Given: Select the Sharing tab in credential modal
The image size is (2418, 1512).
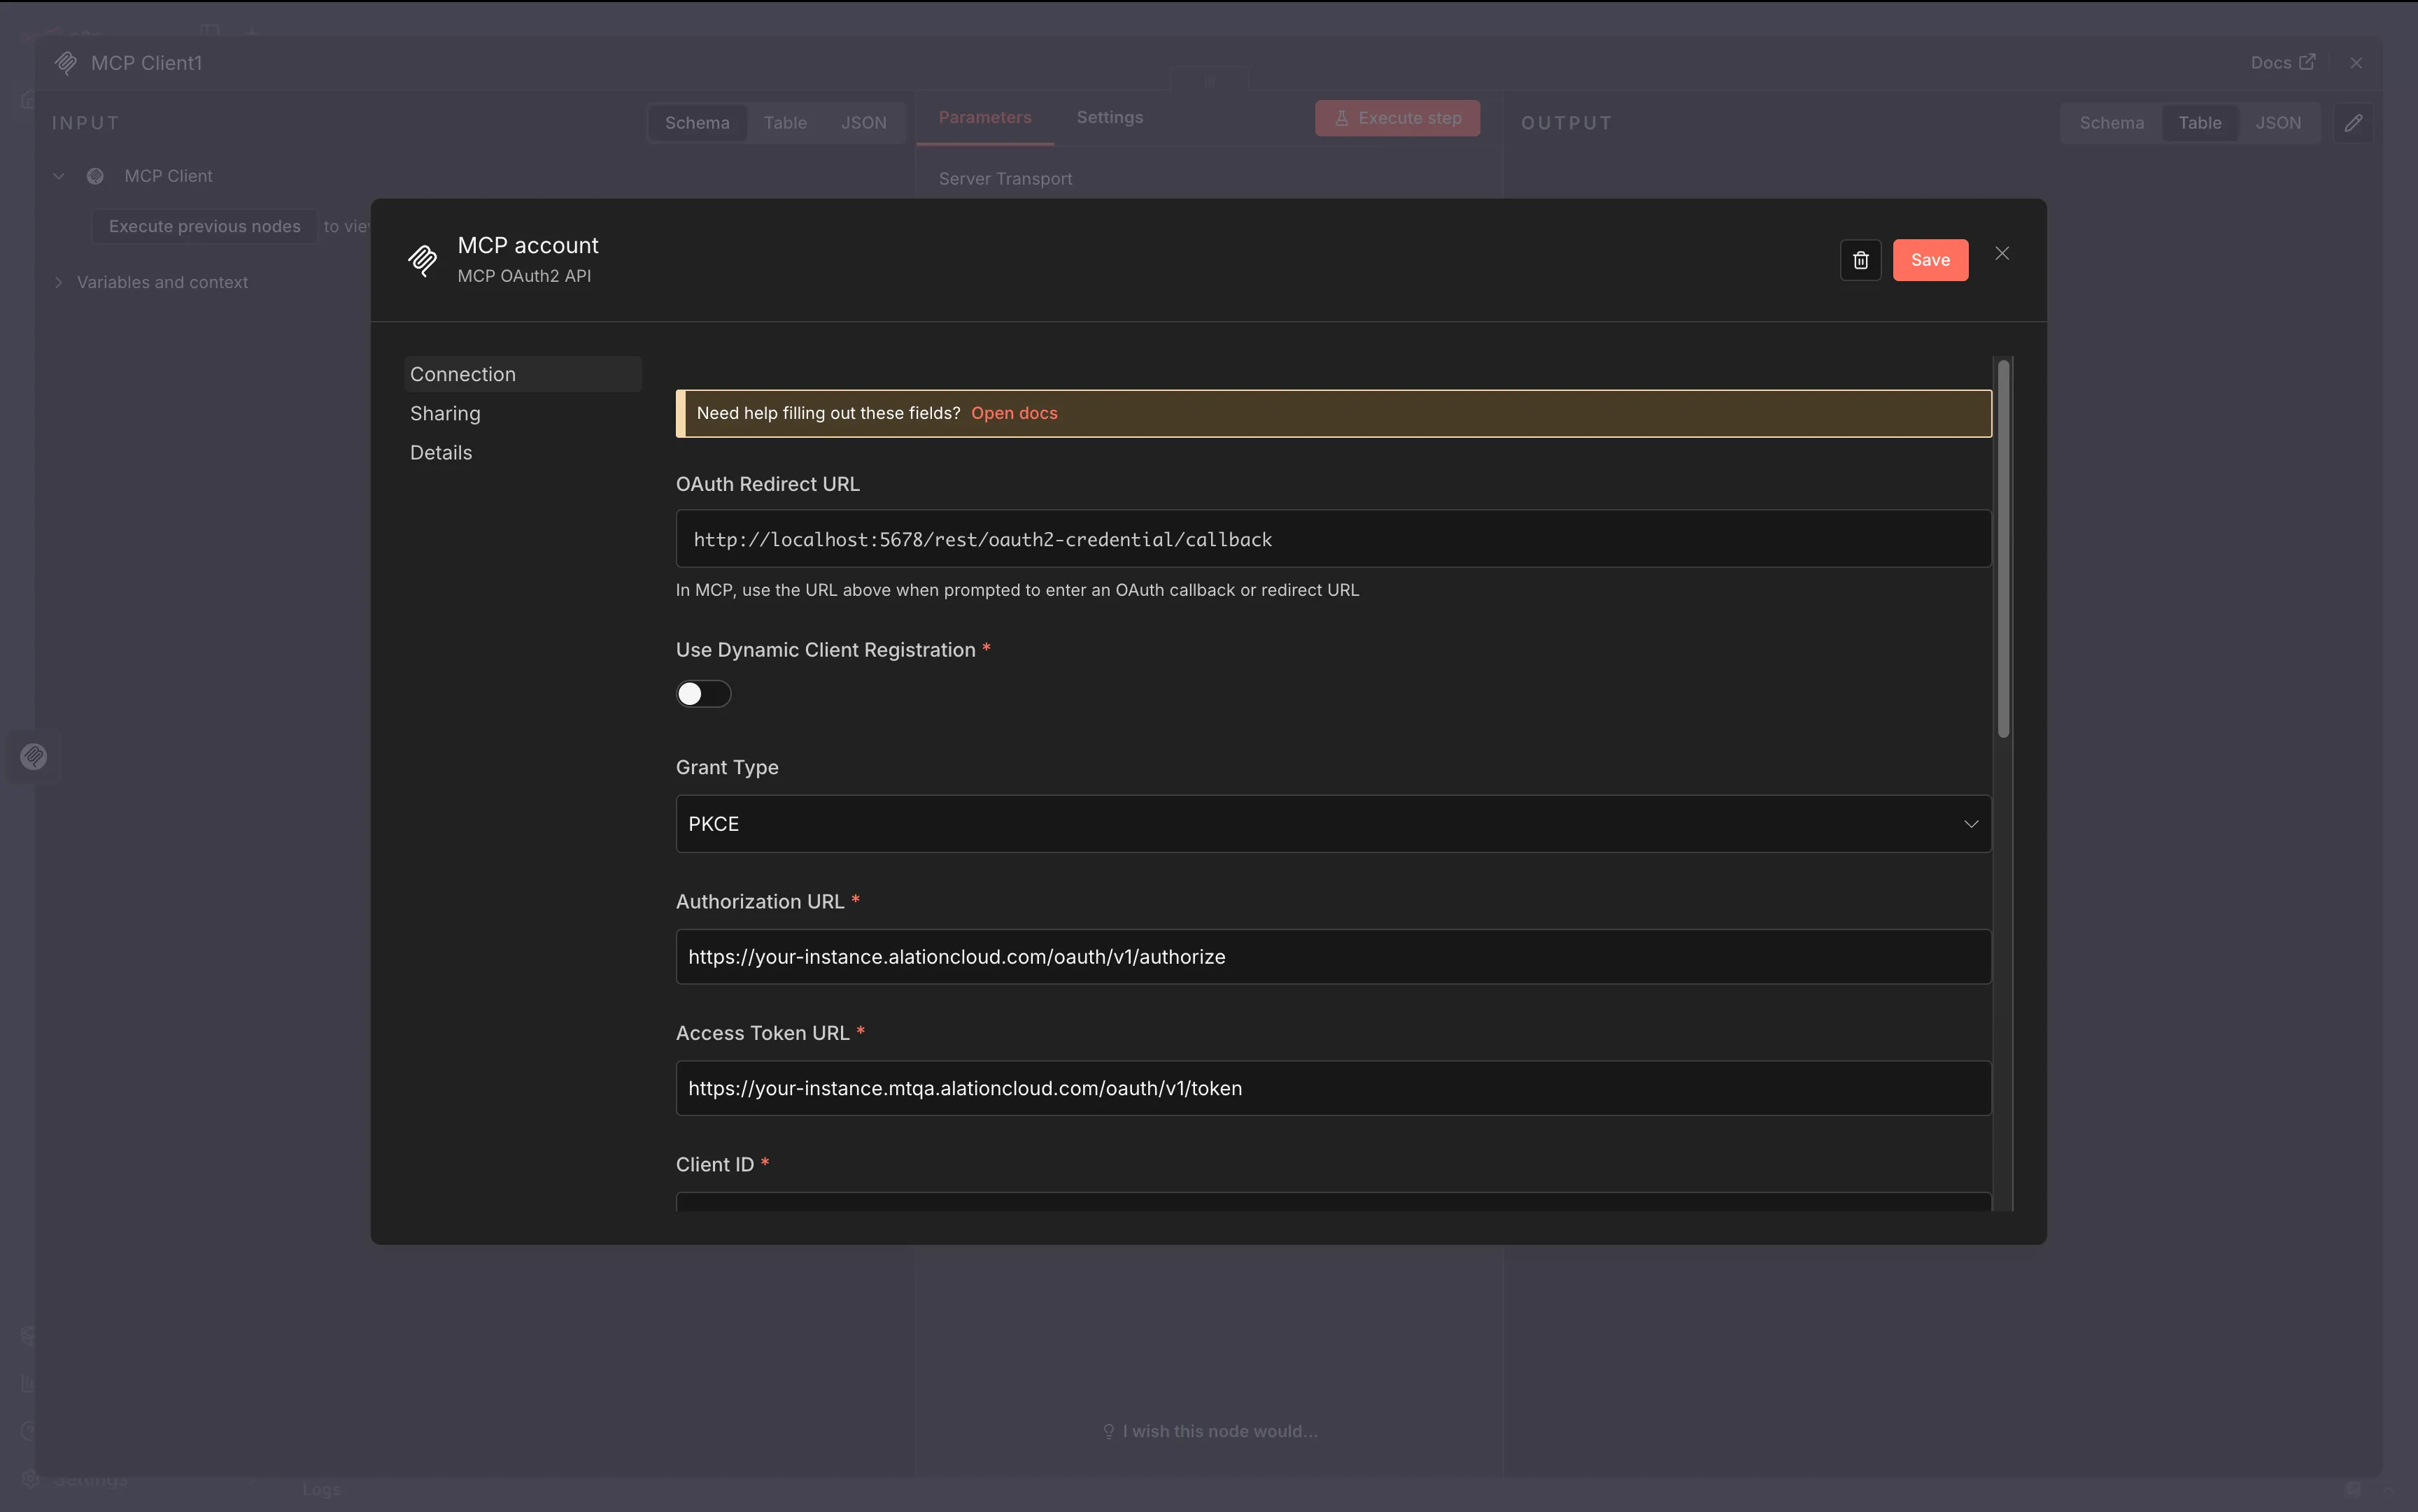Looking at the screenshot, I should tap(445, 413).
